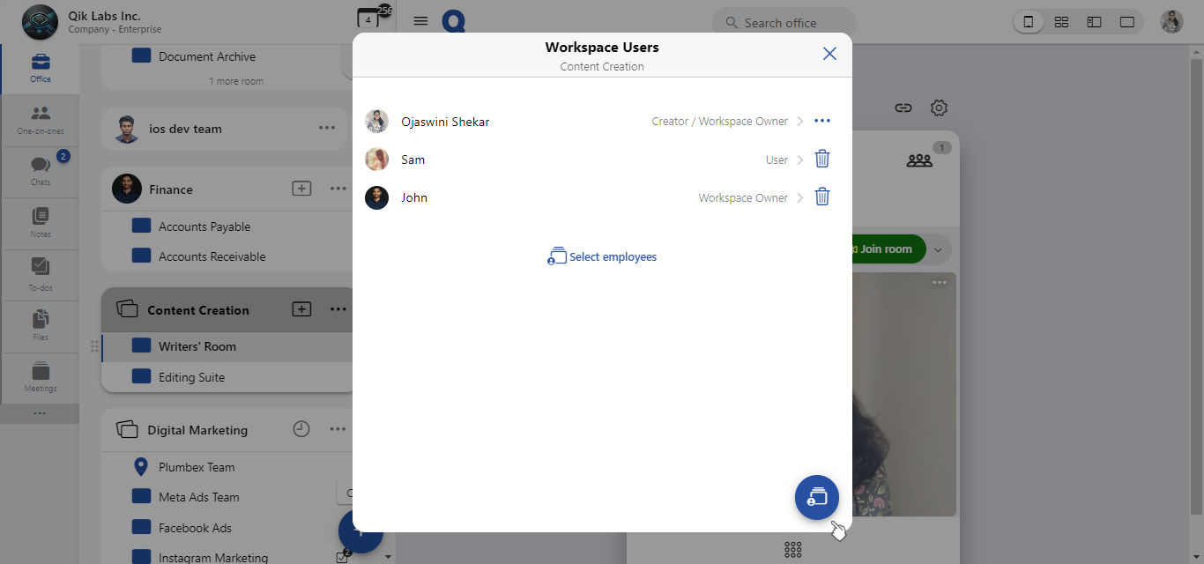
Task: Remove John using the trash icon
Action: 821,197
